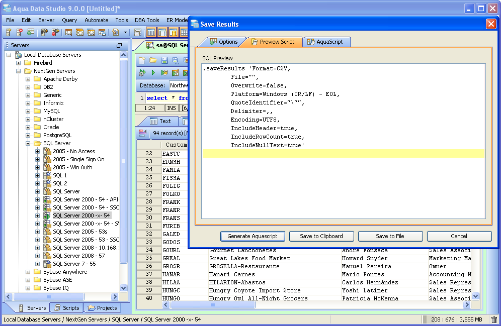Image resolution: width=501 pixels, height=326 pixels.
Task: Click the Register Server toolbar icon
Action: click(9, 33)
